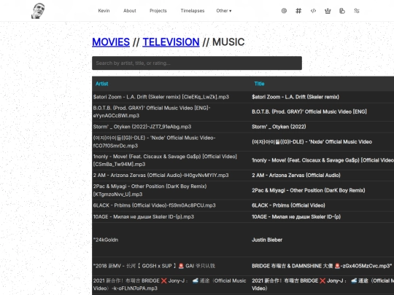Click title '$atori Zoom - L.A. Drift (Skeler remix)'
The height and width of the screenshot is (295, 394).
[295, 97]
